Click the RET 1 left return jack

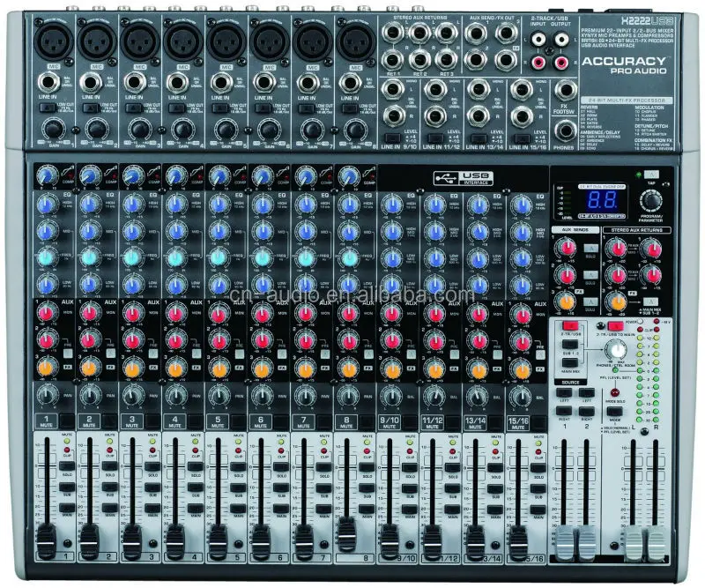click(392, 33)
